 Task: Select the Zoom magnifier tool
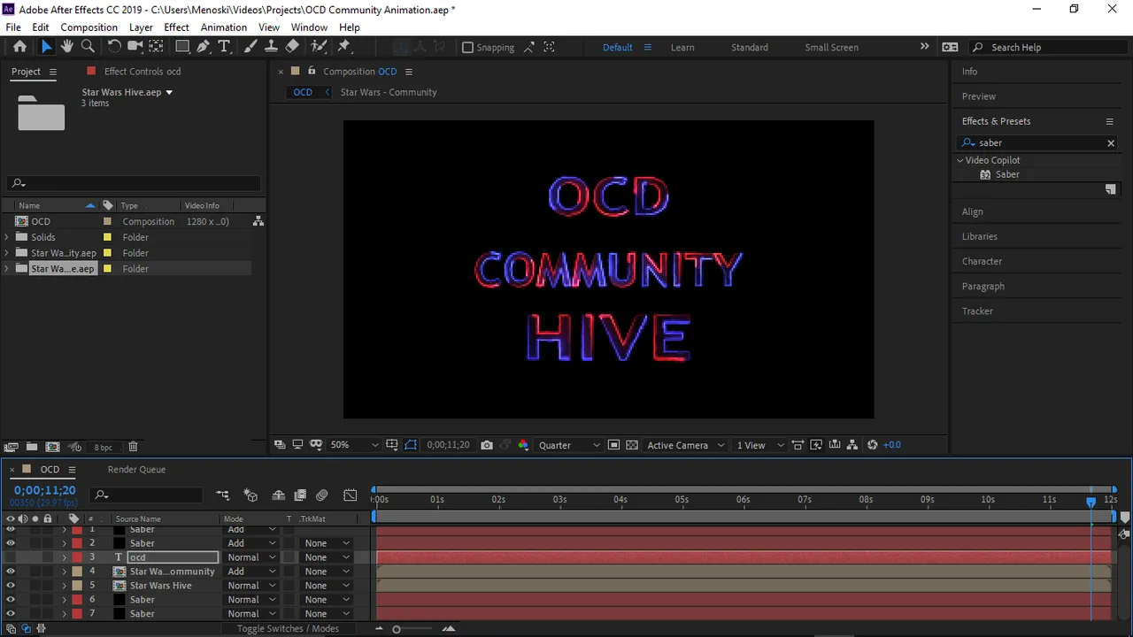click(88, 47)
